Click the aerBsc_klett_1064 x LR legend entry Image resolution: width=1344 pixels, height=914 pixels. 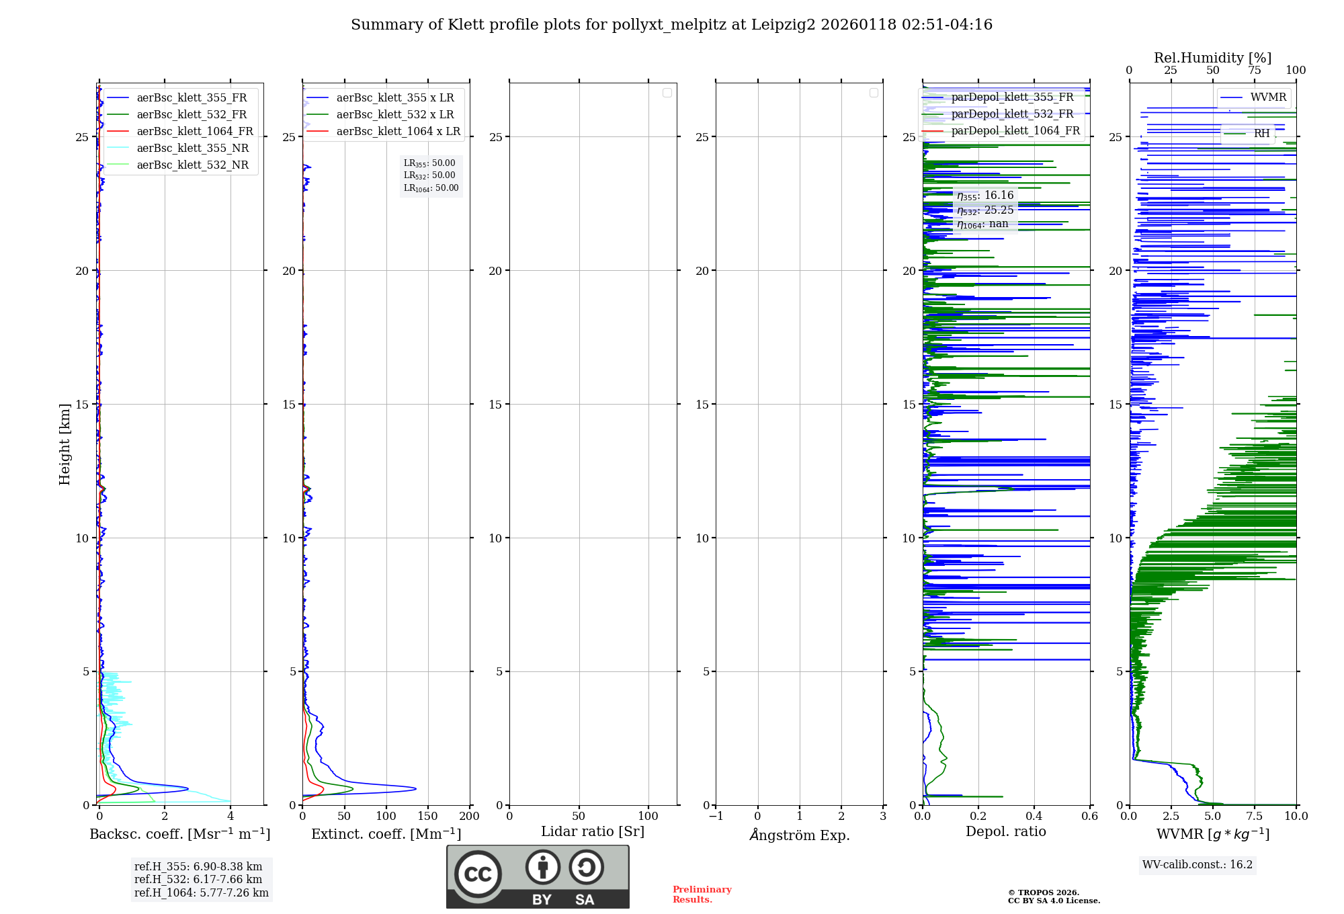click(x=398, y=132)
